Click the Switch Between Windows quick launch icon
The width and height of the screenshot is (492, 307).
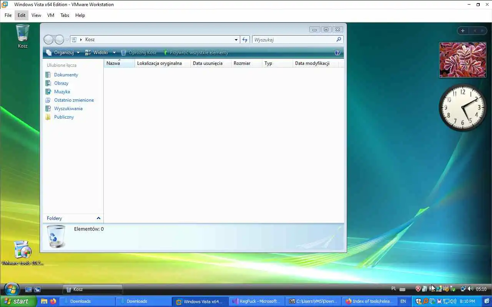pos(37,289)
